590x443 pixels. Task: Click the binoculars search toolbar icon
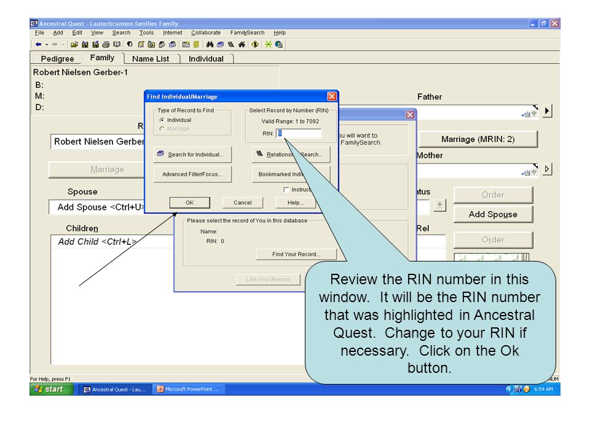coord(210,44)
